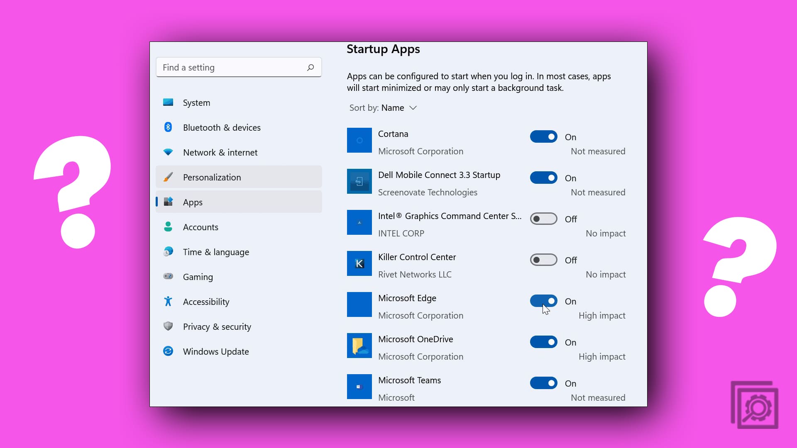Click the Time & language entry
Viewport: 797px width, 448px height.
[x=216, y=252]
